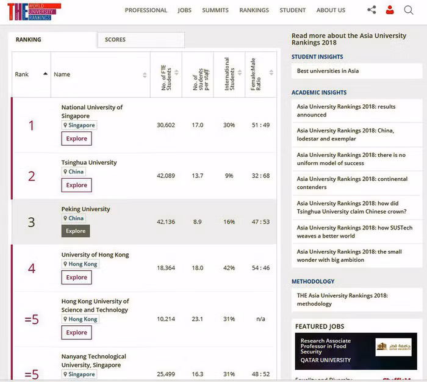Click Nanyang Technological University name link

coord(93,361)
